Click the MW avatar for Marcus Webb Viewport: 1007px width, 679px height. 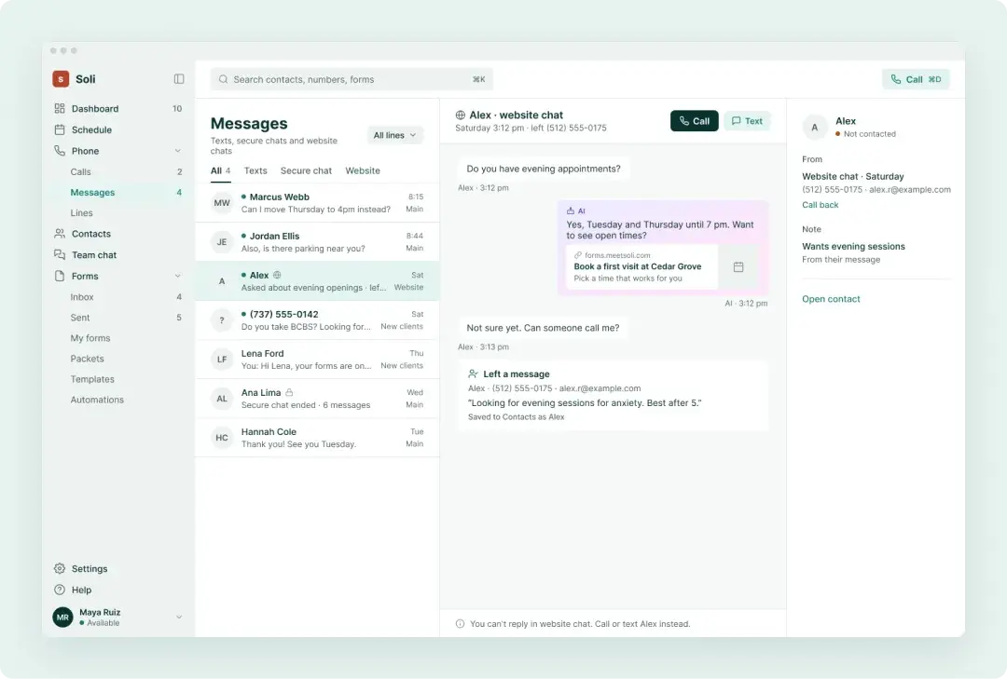click(x=222, y=203)
